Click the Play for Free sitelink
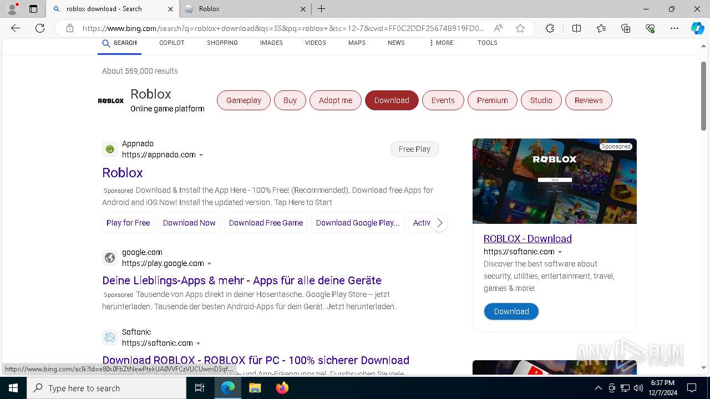 click(x=128, y=223)
